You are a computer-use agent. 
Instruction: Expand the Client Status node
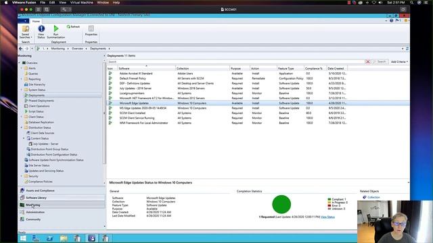(x=22, y=117)
